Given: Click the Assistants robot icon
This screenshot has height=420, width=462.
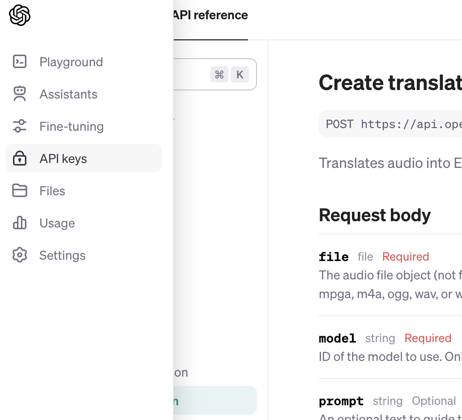Looking at the screenshot, I should pos(20,94).
